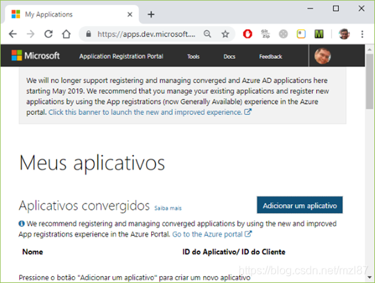The width and height of the screenshot is (375, 283).
Task: Open the green M extension icon
Action: coord(319,34)
